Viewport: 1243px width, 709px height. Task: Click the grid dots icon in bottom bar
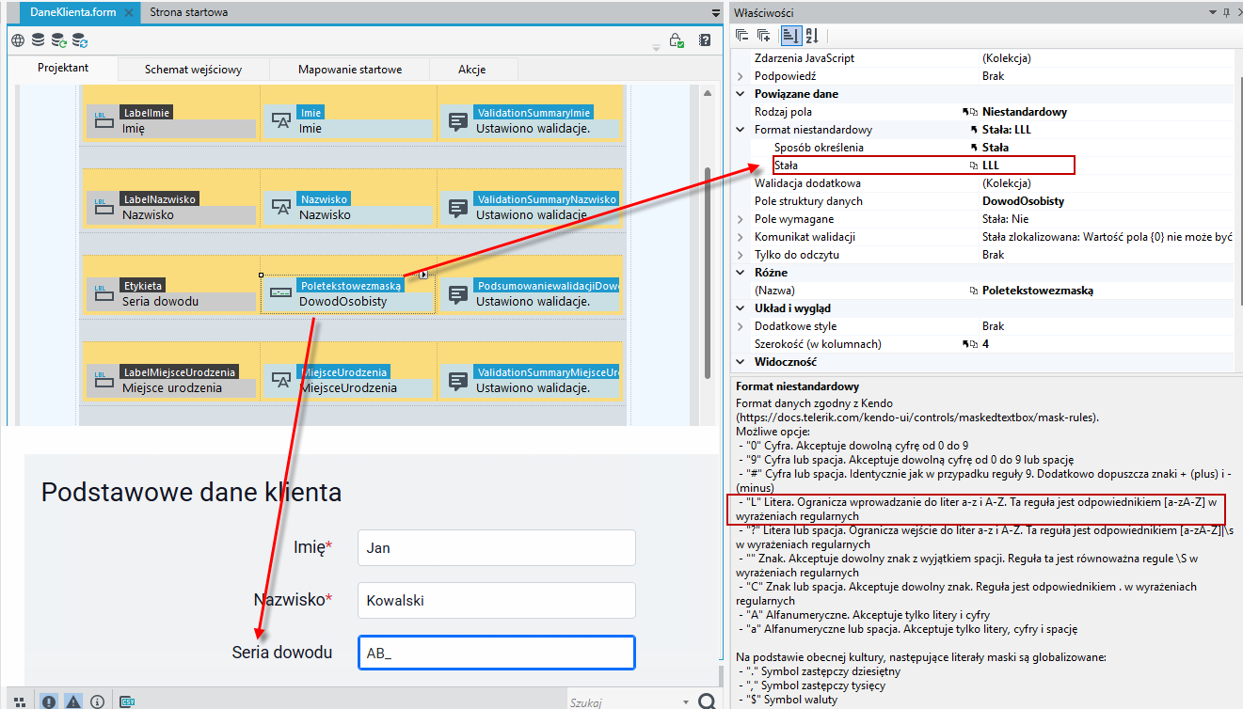[19, 701]
